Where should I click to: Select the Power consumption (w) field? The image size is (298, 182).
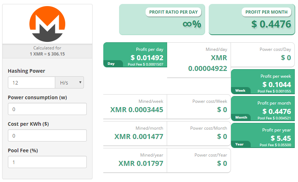click(47, 109)
